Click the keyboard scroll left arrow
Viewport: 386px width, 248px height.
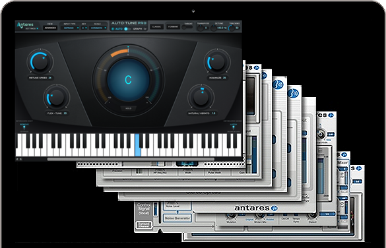coord(17,159)
